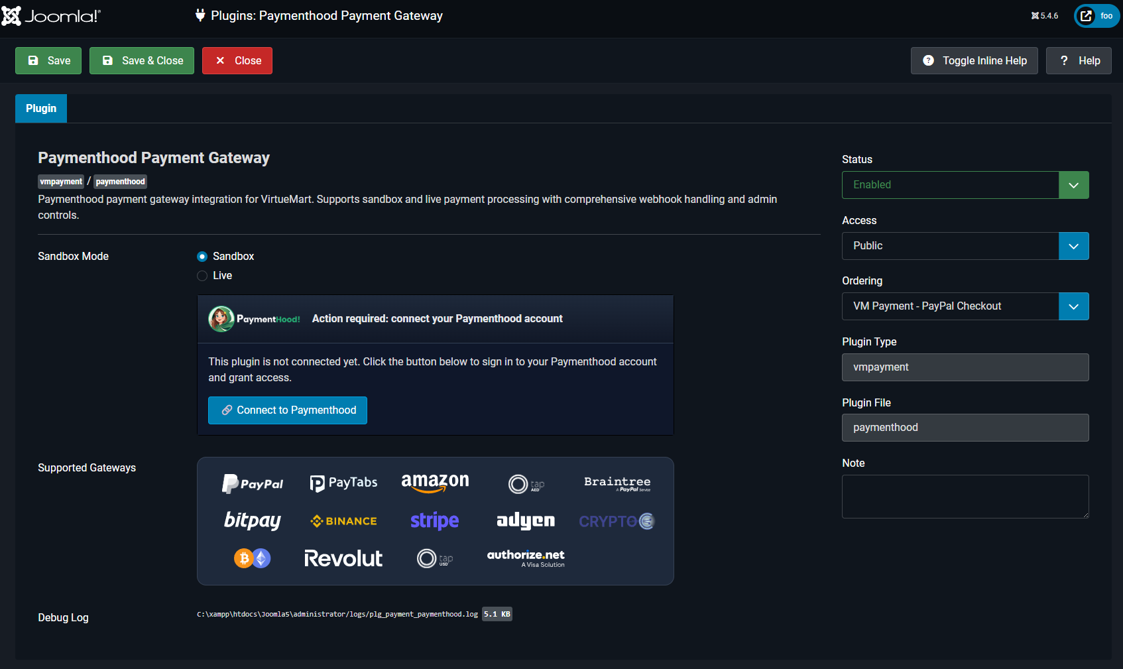Click the Plugin File field paymenthood

point(965,428)
